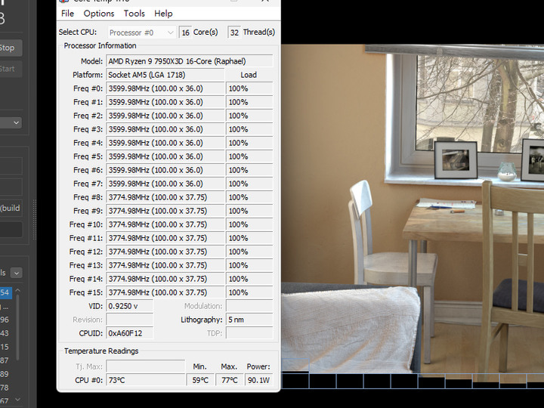This screenshot has width=544, height=408.
Task: Click the Power 90.1W value
Action: click(258, 380)
